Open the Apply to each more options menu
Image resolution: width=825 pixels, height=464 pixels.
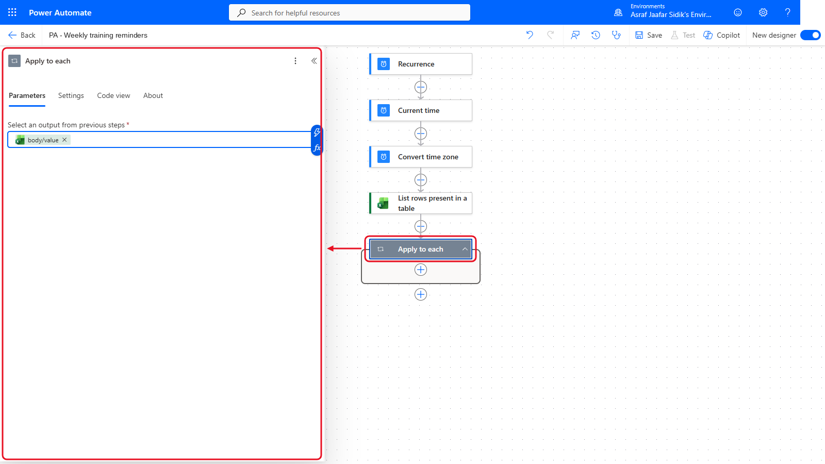point(295,61)
